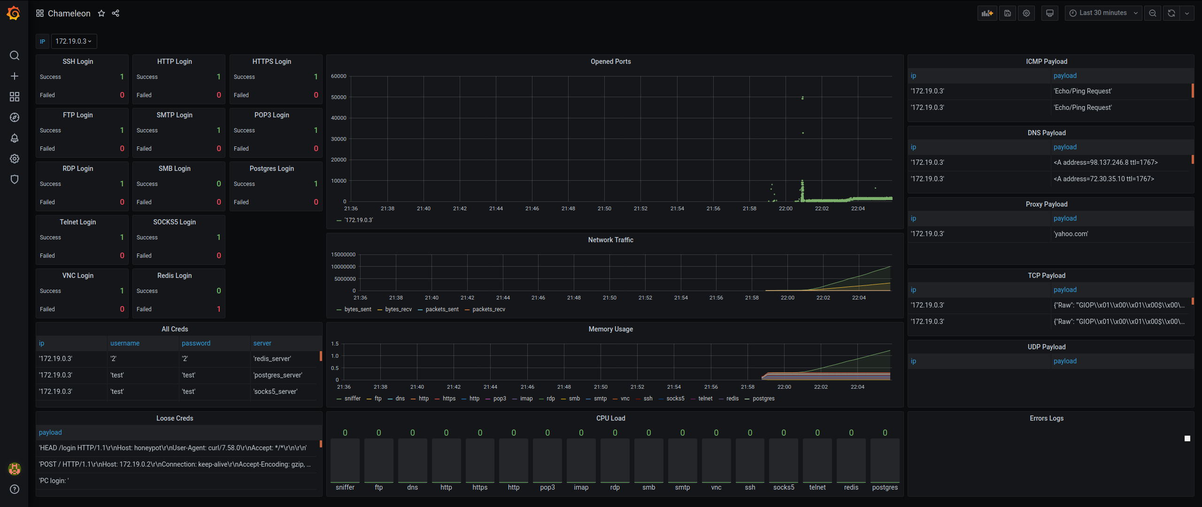Click the Opened Ports panel title
The image size is (1202, 507).
point(610,61)
